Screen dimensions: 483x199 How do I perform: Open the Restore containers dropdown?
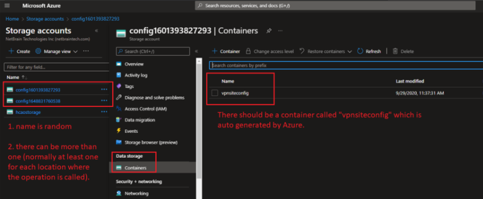click(x=326, y=51)
